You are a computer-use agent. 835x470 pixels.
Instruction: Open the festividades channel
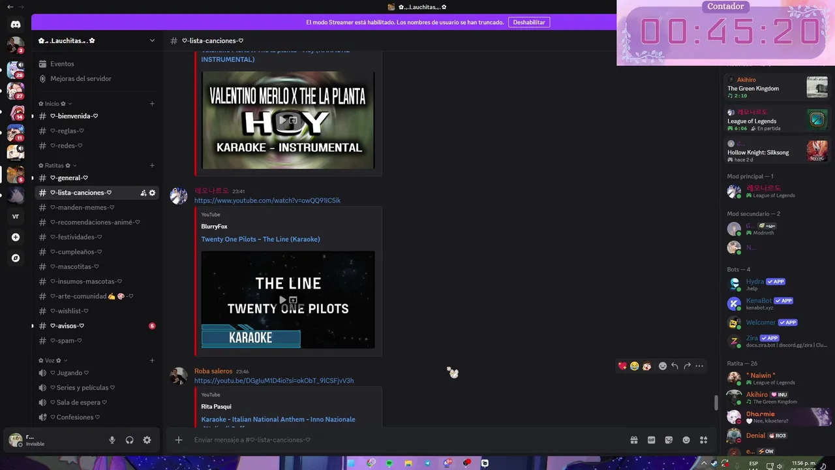97,237
